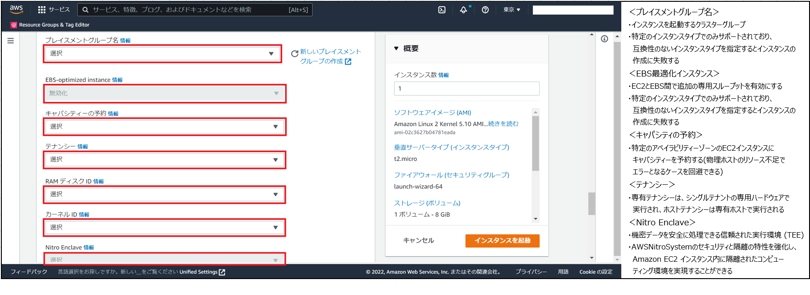Click the summary list scrollbar thumb

point(536,143)
